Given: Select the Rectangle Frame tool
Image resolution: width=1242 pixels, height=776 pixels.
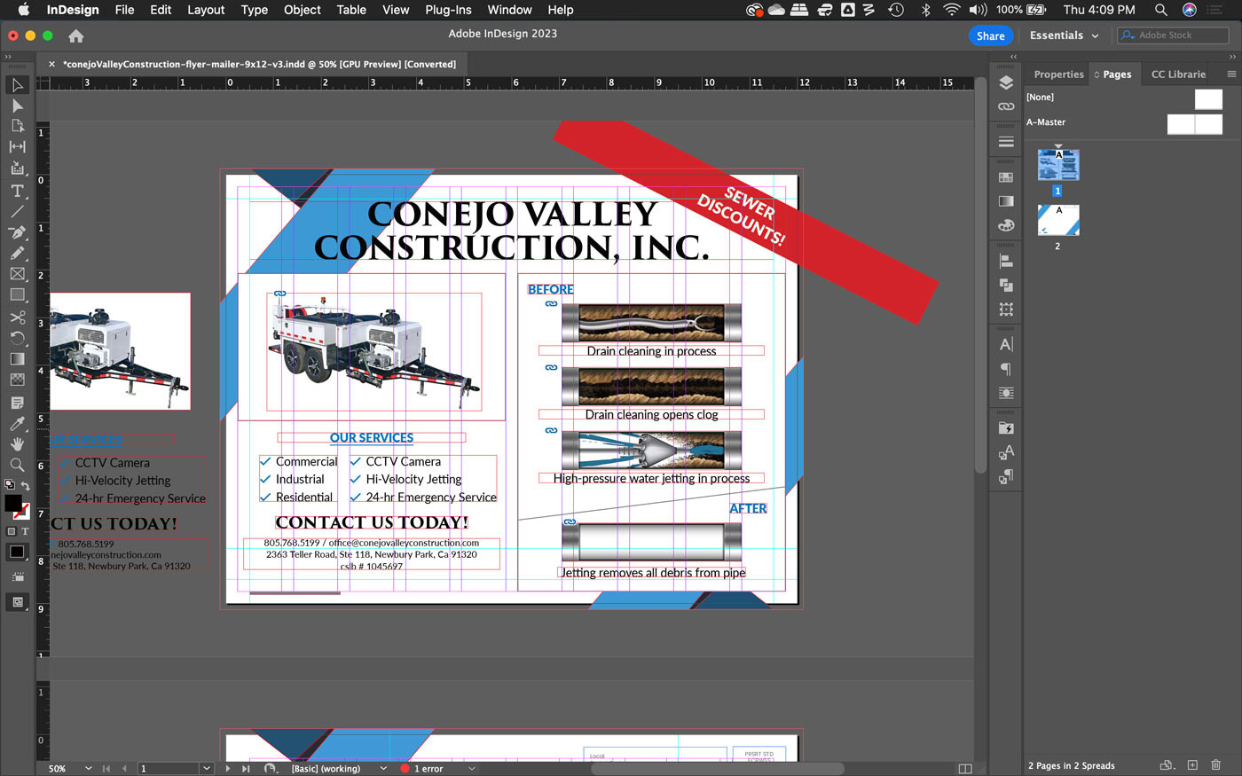Looking at the screenshot, I should [x=17, y=274].
